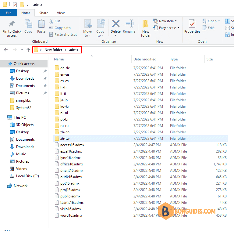Select the office16.admx file

[x=140, y=164]
